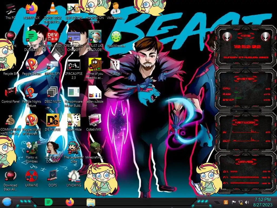Screen dimensions: 277x208
Task: Click the orange tray icon beside the flag
Action: click(226, 202)
